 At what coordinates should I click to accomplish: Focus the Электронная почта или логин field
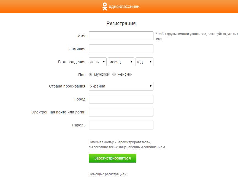click(121, 112)
